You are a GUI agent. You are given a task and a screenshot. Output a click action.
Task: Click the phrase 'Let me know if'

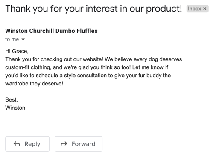pos(150,67)
